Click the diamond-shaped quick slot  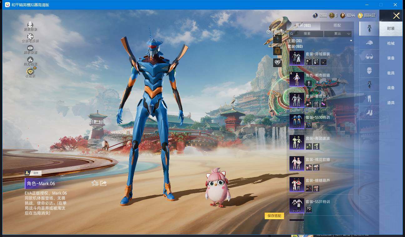pos(277,63)
